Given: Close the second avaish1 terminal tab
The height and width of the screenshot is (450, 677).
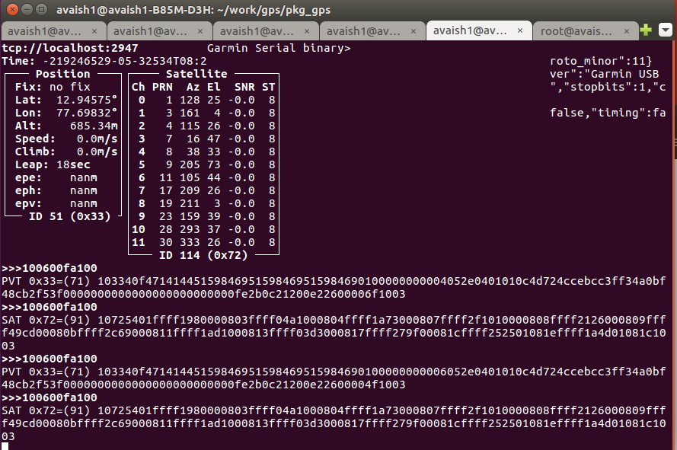Looking at the screenshot, I should (x=200, y=31).
